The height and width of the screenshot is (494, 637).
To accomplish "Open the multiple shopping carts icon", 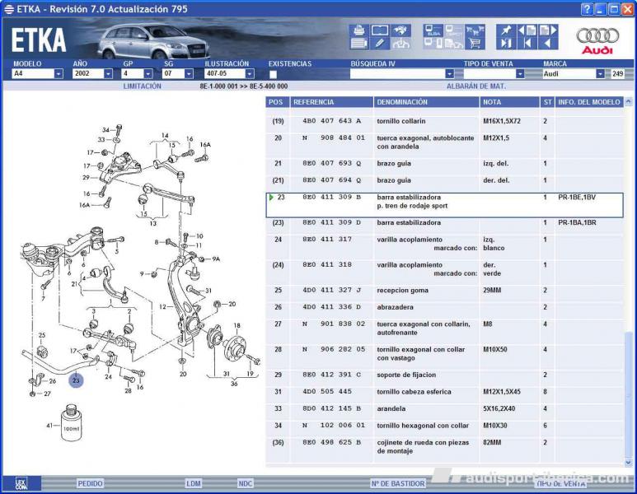I will 475,30.
